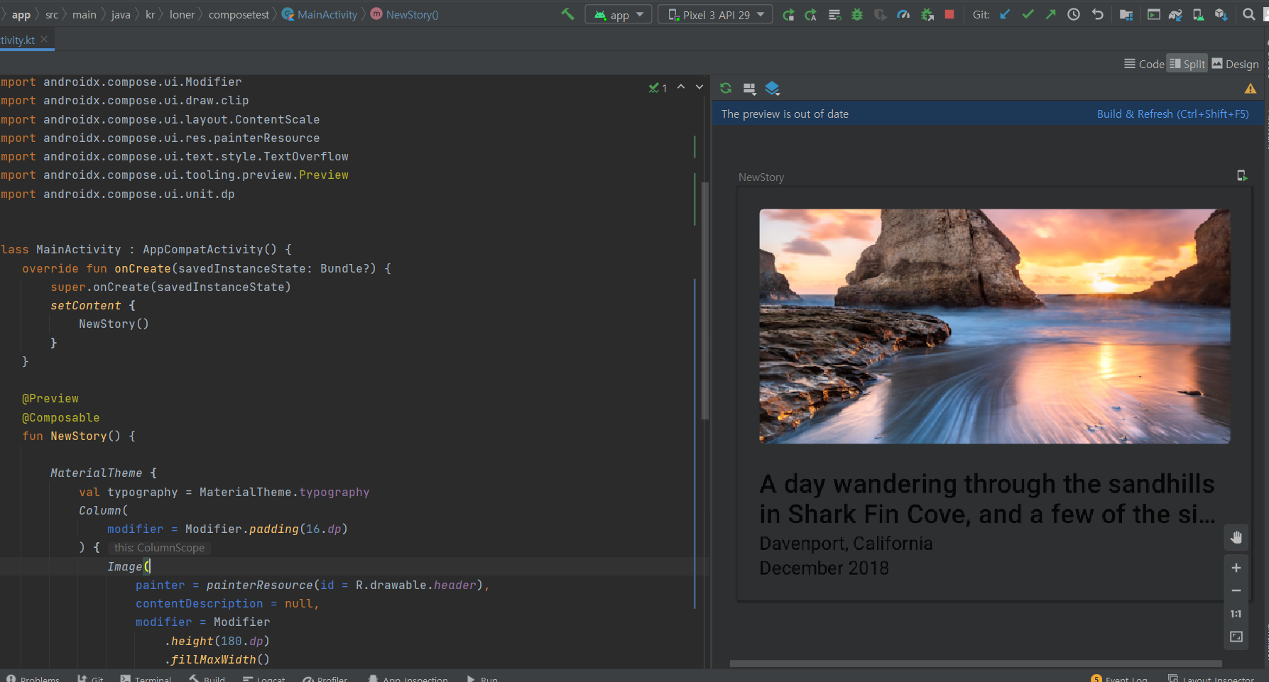Click Git Update Project blue arrow
The image size is (1269, 682).
pyautogui.click(x=1005, y=14)
